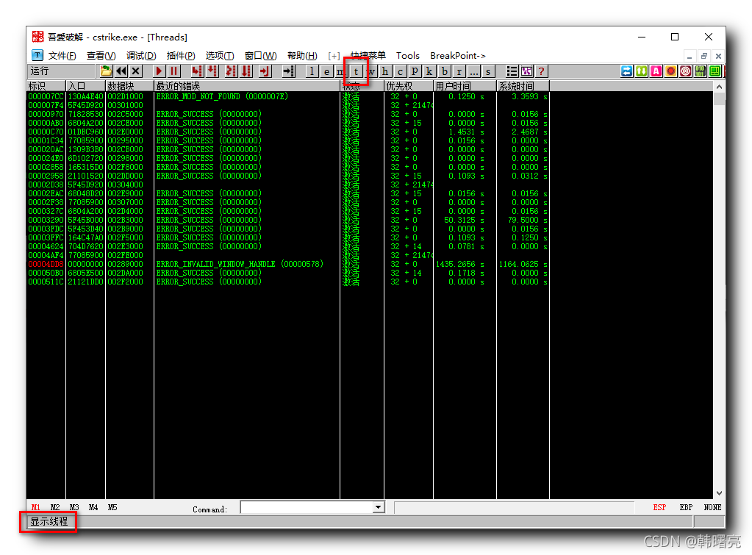752x555 pixels.
Task: Switch to memory tab M4
Action: pyautogui.click(x=93, y=507)
